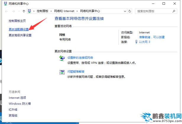This screenshot has width=182, height=124.
Task: Click 设置新的连接或网络 link
Action: pyautogui.click(x=80, y=58)
